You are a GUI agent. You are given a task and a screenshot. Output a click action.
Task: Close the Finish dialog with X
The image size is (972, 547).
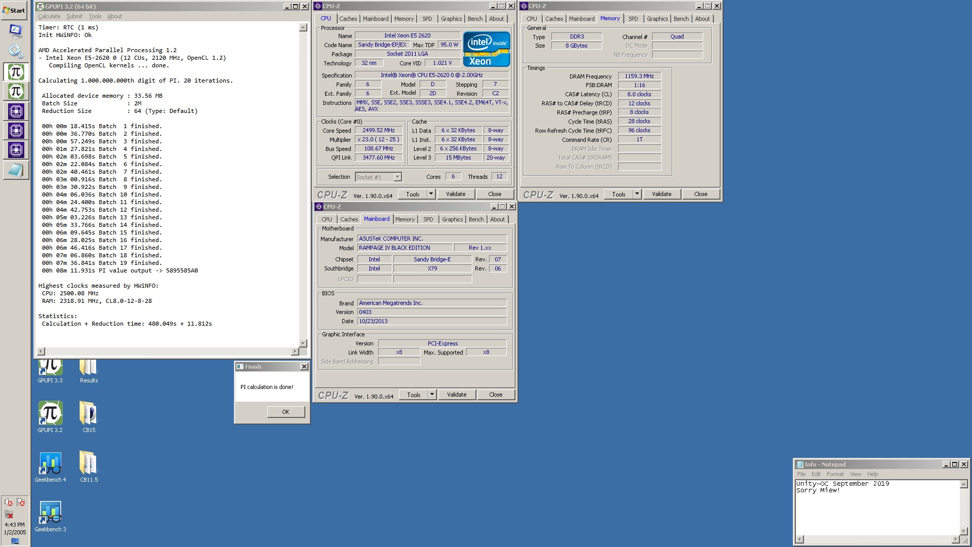pyautogui.click(x=304, y=367)
